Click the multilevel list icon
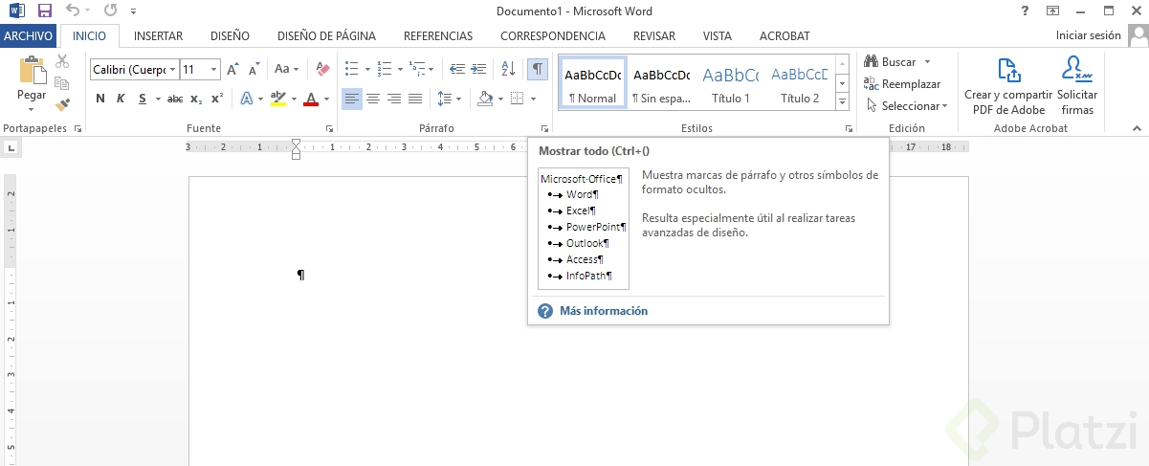This screenshot has width=1149, height=466. [416, 70]
